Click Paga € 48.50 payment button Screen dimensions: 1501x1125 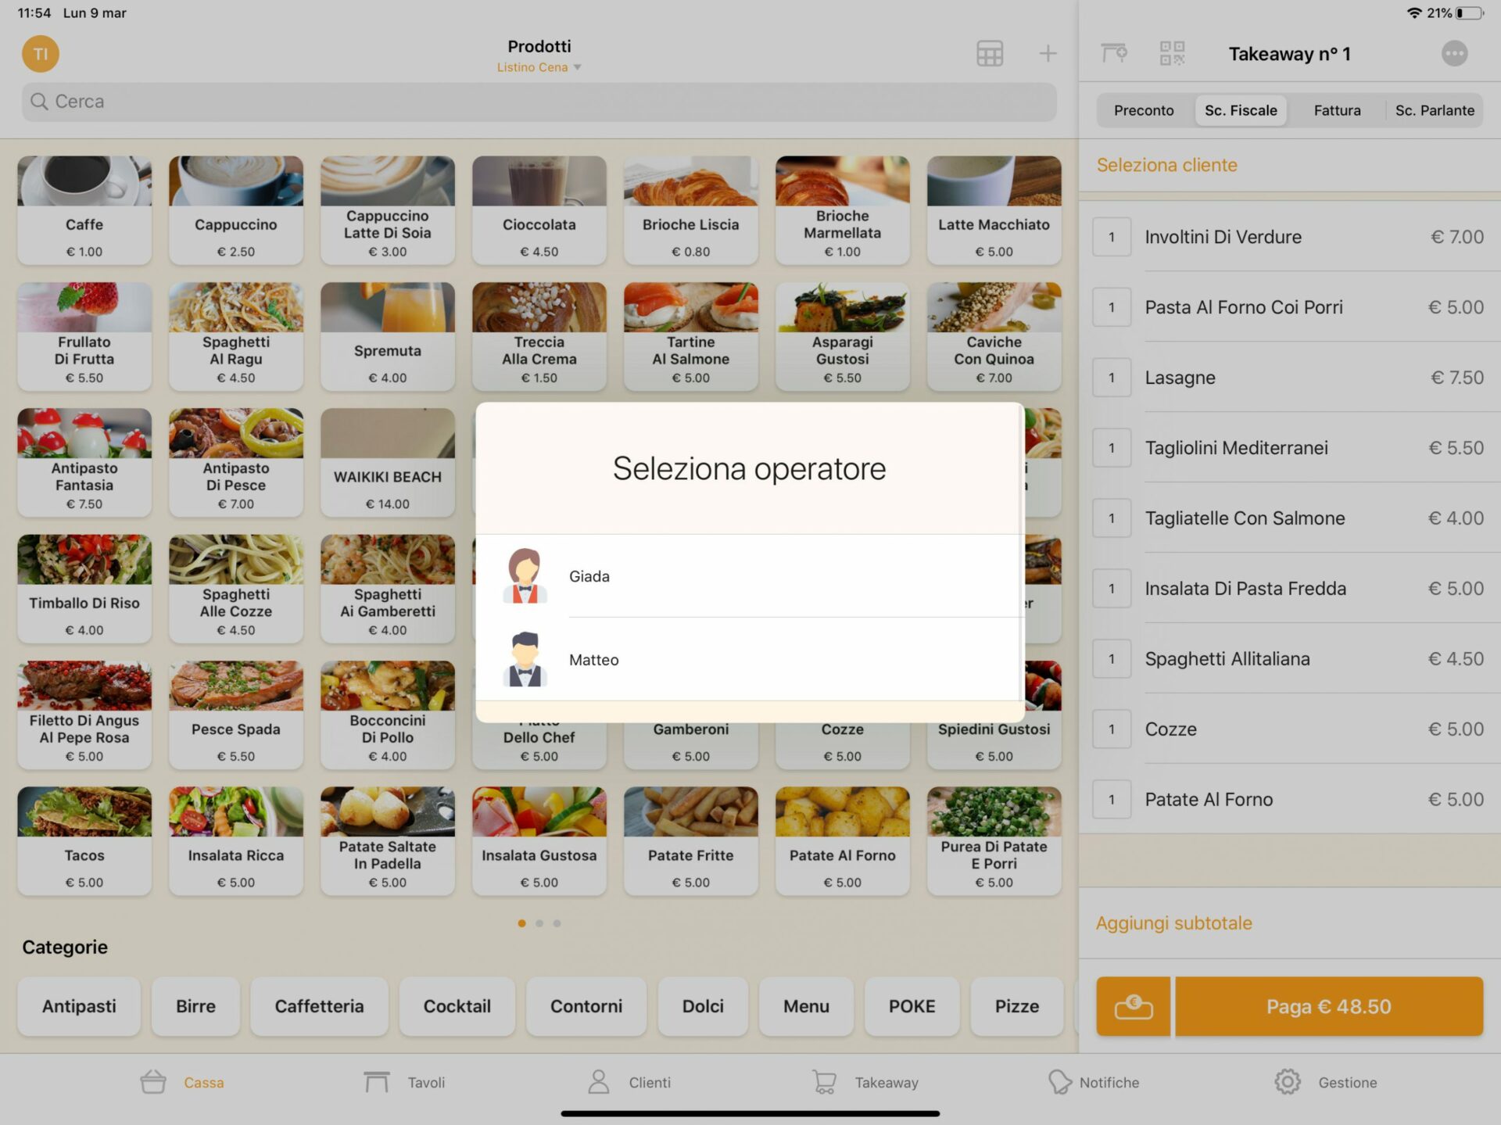(1326, 1005)
